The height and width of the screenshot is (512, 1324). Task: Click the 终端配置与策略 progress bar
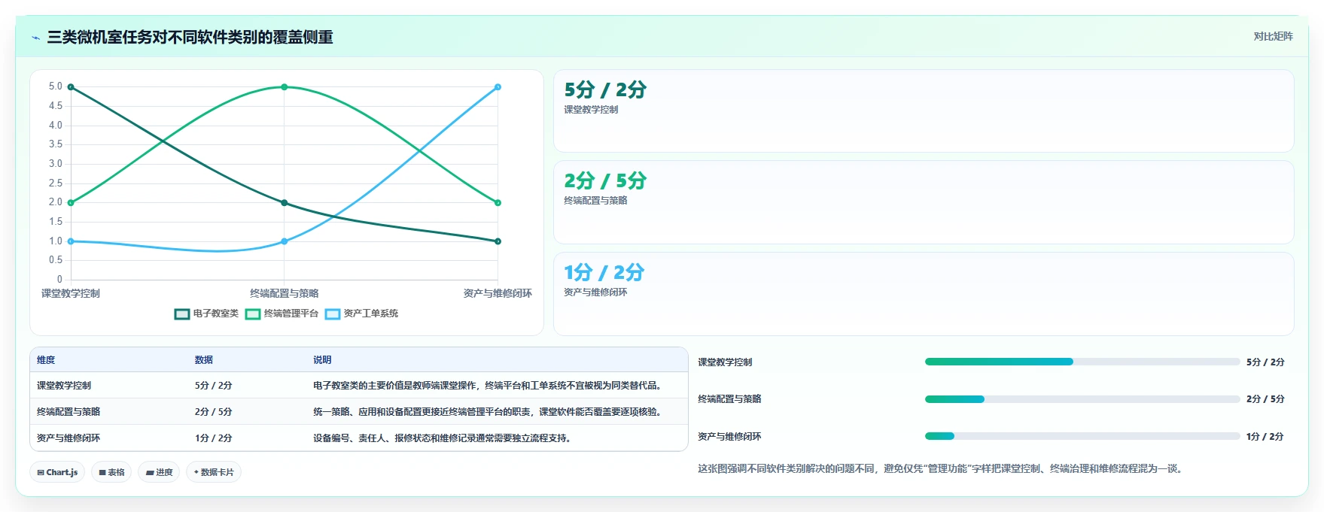(x=1082, y=399)
